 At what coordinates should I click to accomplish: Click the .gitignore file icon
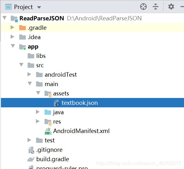point(31,150)
